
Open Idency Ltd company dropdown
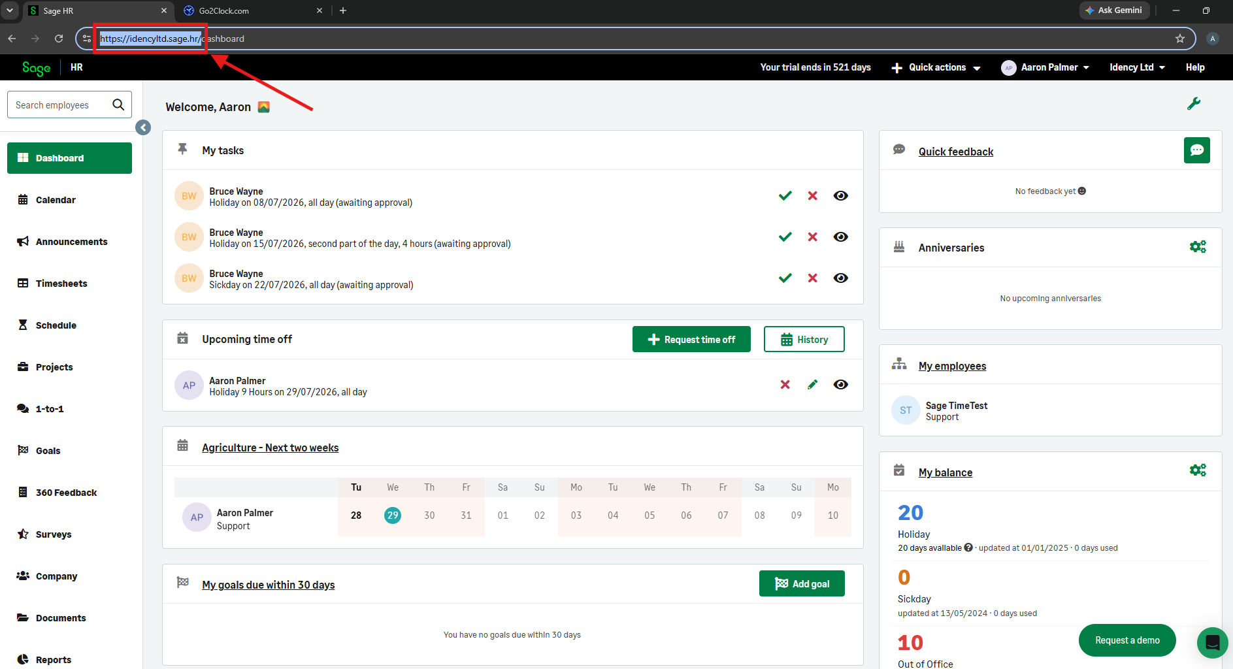pyautogui.click(x=1138, y=67)
